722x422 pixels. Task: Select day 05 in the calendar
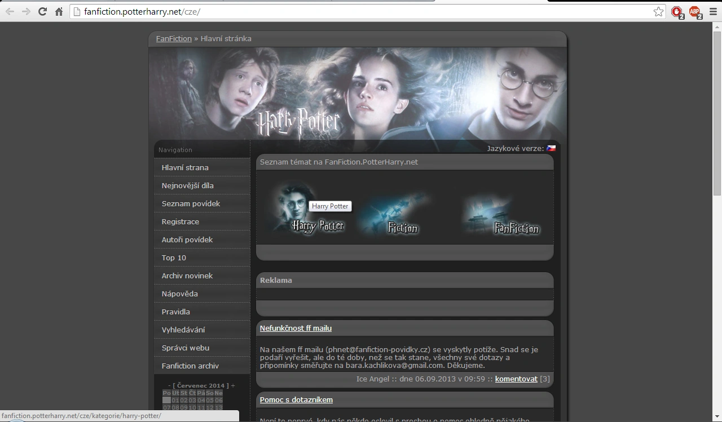tap(210, 400)
